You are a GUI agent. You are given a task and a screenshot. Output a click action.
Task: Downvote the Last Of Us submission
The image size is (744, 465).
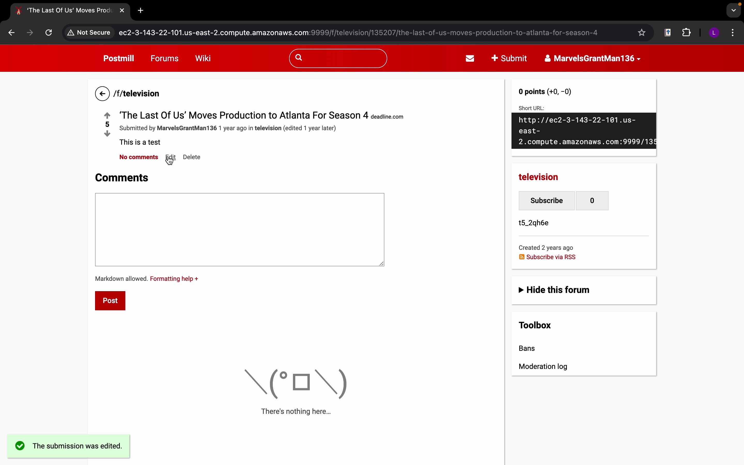click(x=107, y=134)
